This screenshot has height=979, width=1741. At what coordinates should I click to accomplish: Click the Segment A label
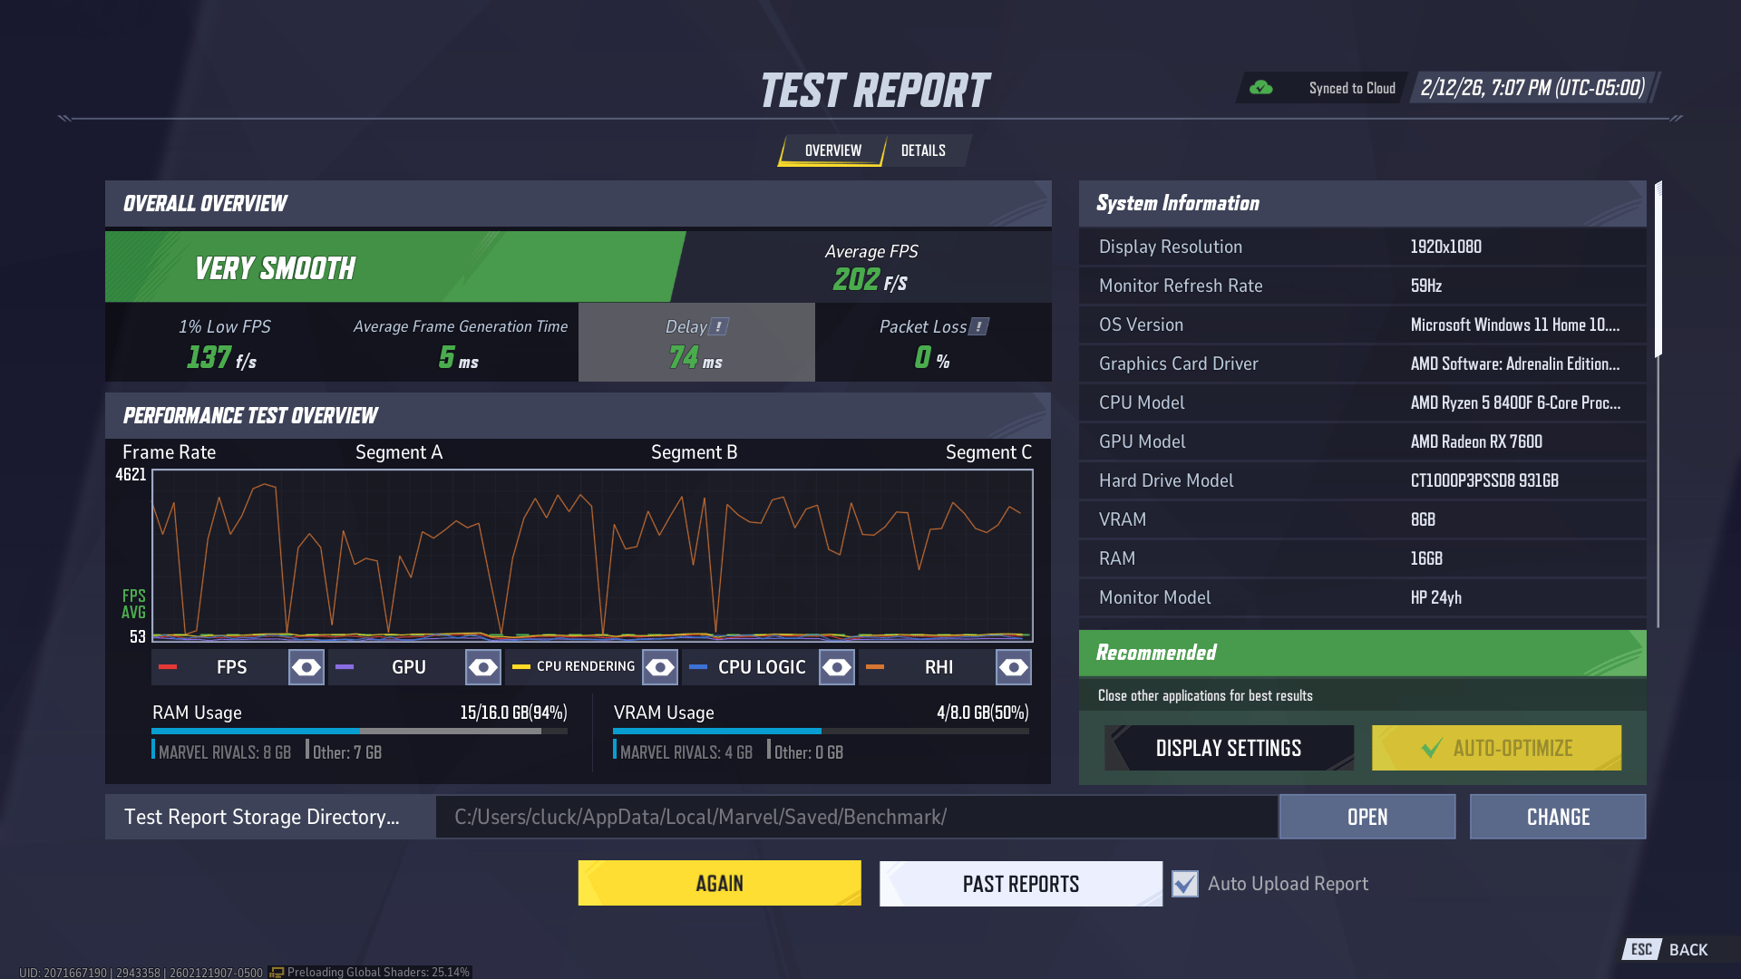(399, 452)
